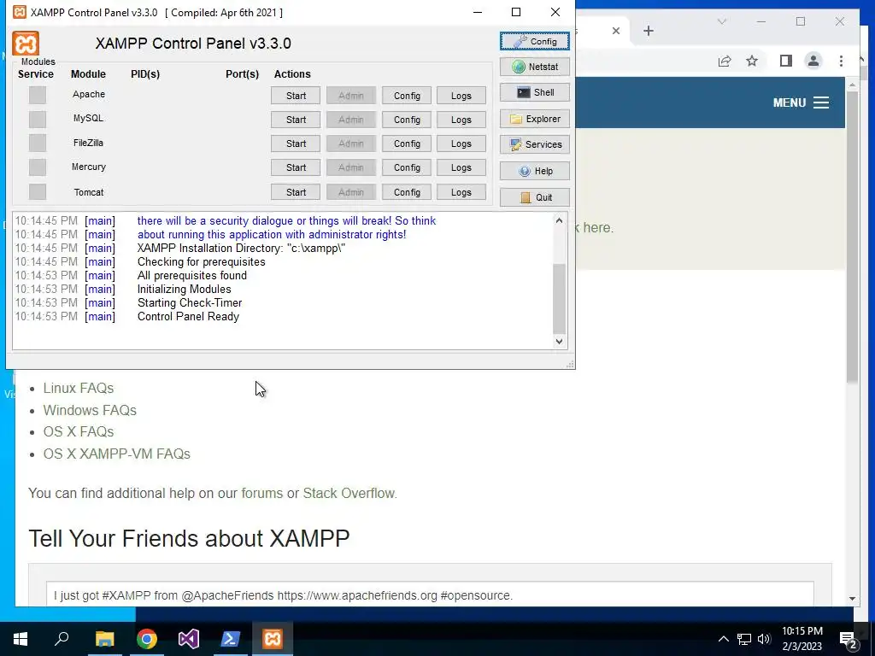
Task: Open the website MENU hamburger
Action: (800, 102)
